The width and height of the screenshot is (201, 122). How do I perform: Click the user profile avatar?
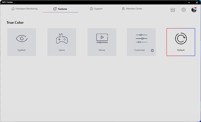(x=194, y=10)
